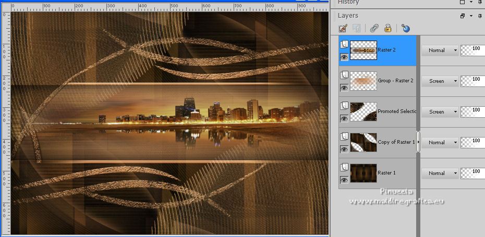Click opacity slider of Raster 1 layer
485x237 pixels.
click(x=472, y=173)
